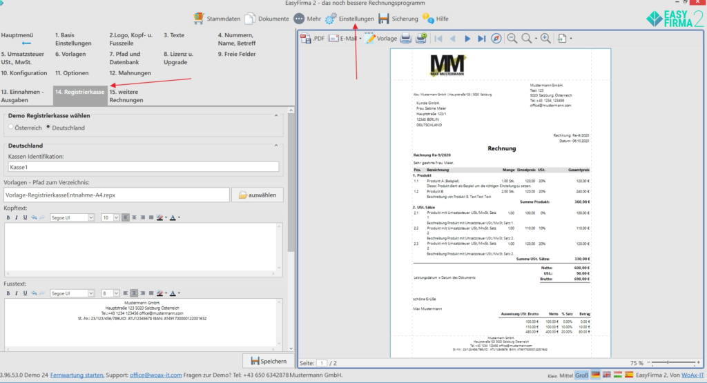Edit the Vorlage template
707x383 pixels.
[x=381, y=39]
